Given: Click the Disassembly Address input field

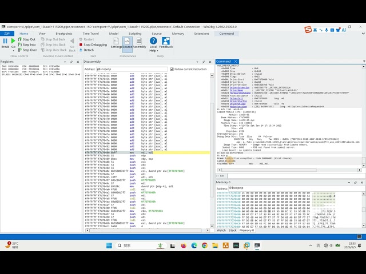Looking at the screenshot, I should (x=132, y=69).
